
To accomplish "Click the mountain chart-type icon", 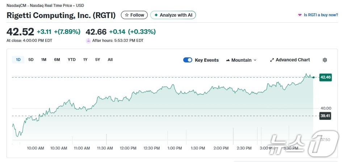I will (228, 60).
